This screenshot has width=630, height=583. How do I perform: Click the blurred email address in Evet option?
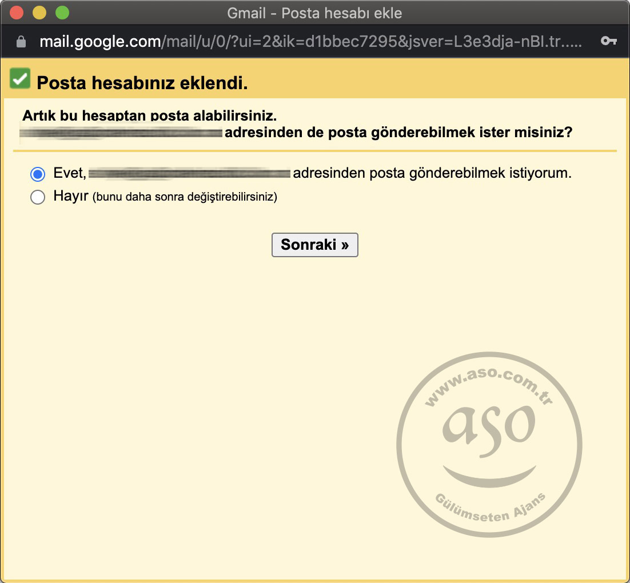(190, 173)
